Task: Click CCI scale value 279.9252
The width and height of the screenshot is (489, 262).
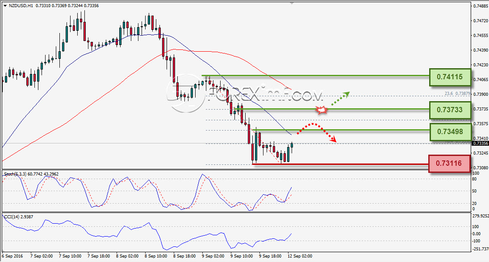Action: 481,216
